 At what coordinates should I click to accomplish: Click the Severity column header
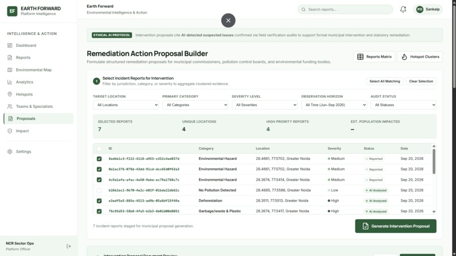pos(334,149)
